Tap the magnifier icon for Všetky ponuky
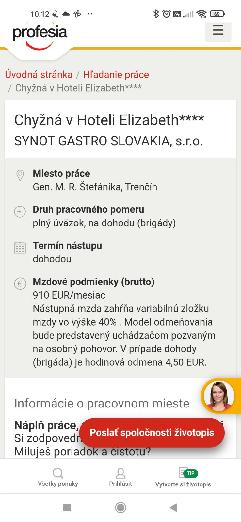The width and height of the screenshot is (241, 522). tap(58, 473)
